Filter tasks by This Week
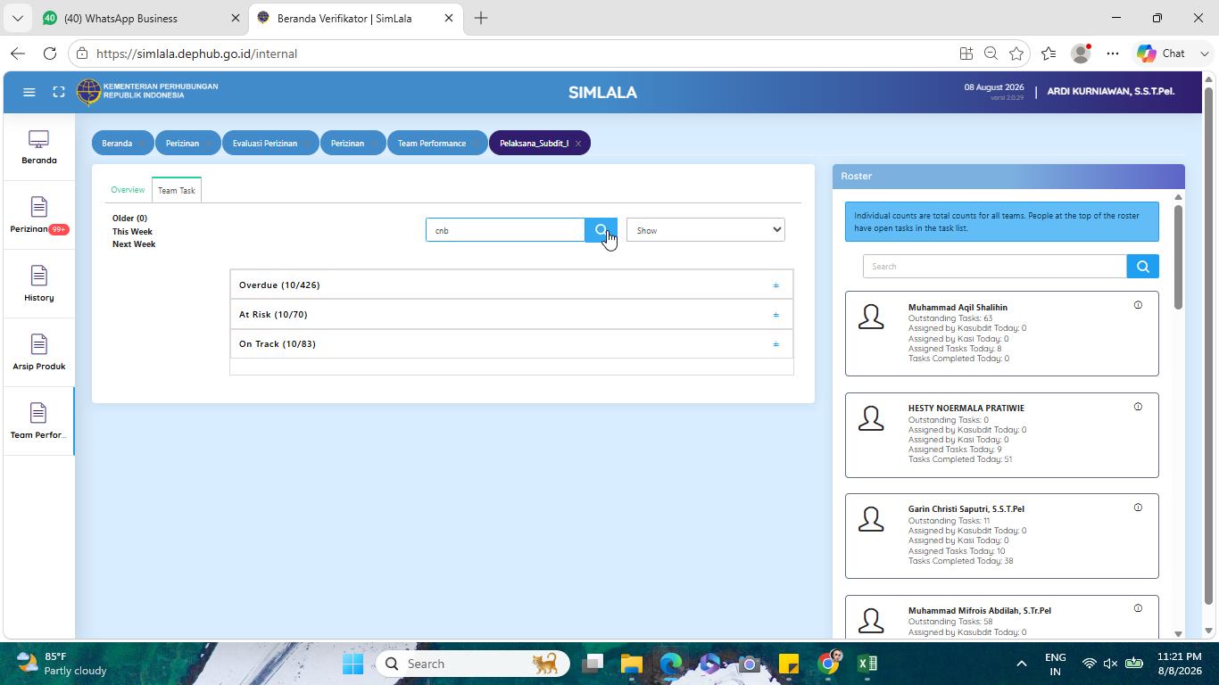The image size is (1219, 685). (132, 231)
